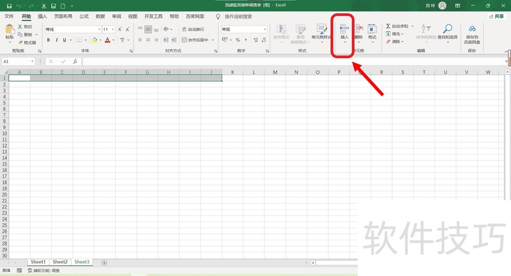The height and width of the screenshot is (276, 511).
Task: Select the Sheet1 worksheet tab
Action: (38, 262)
